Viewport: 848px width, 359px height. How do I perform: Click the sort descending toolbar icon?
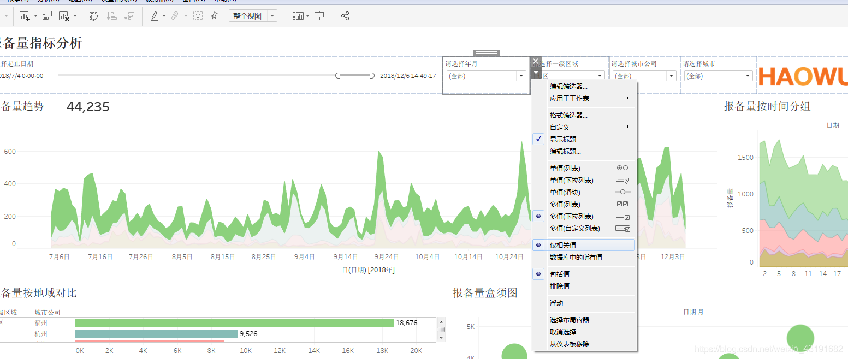(129, 16)
